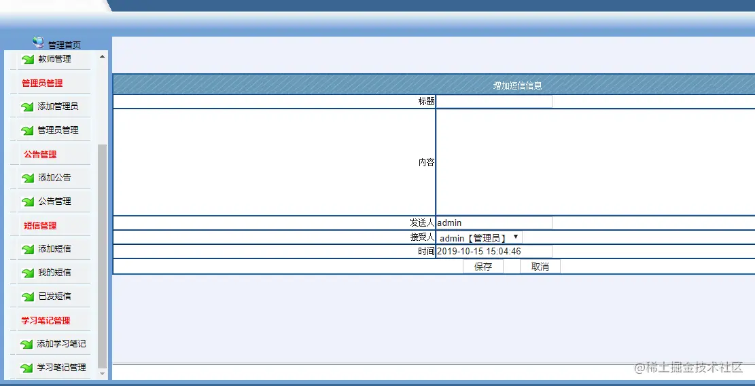The width and height of the screenshot is (755, 386).
Task: Click the 内容 label
Action: click(426, 163)
